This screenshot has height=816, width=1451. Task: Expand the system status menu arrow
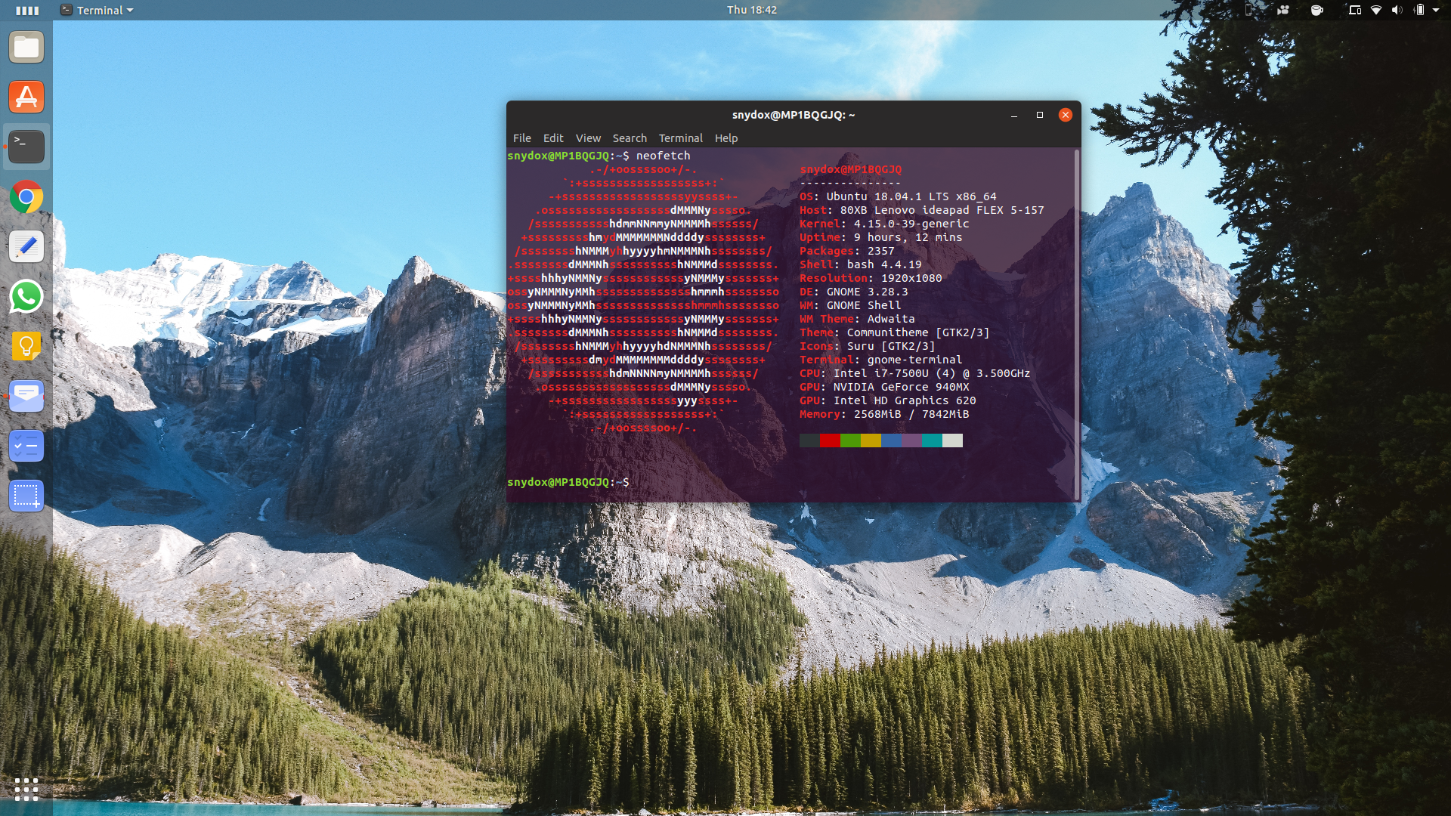pyautogui.click(x=1437, y=11)
